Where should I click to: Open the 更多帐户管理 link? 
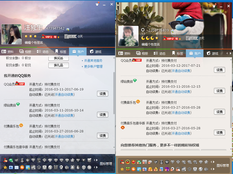[x=93, y=66]
